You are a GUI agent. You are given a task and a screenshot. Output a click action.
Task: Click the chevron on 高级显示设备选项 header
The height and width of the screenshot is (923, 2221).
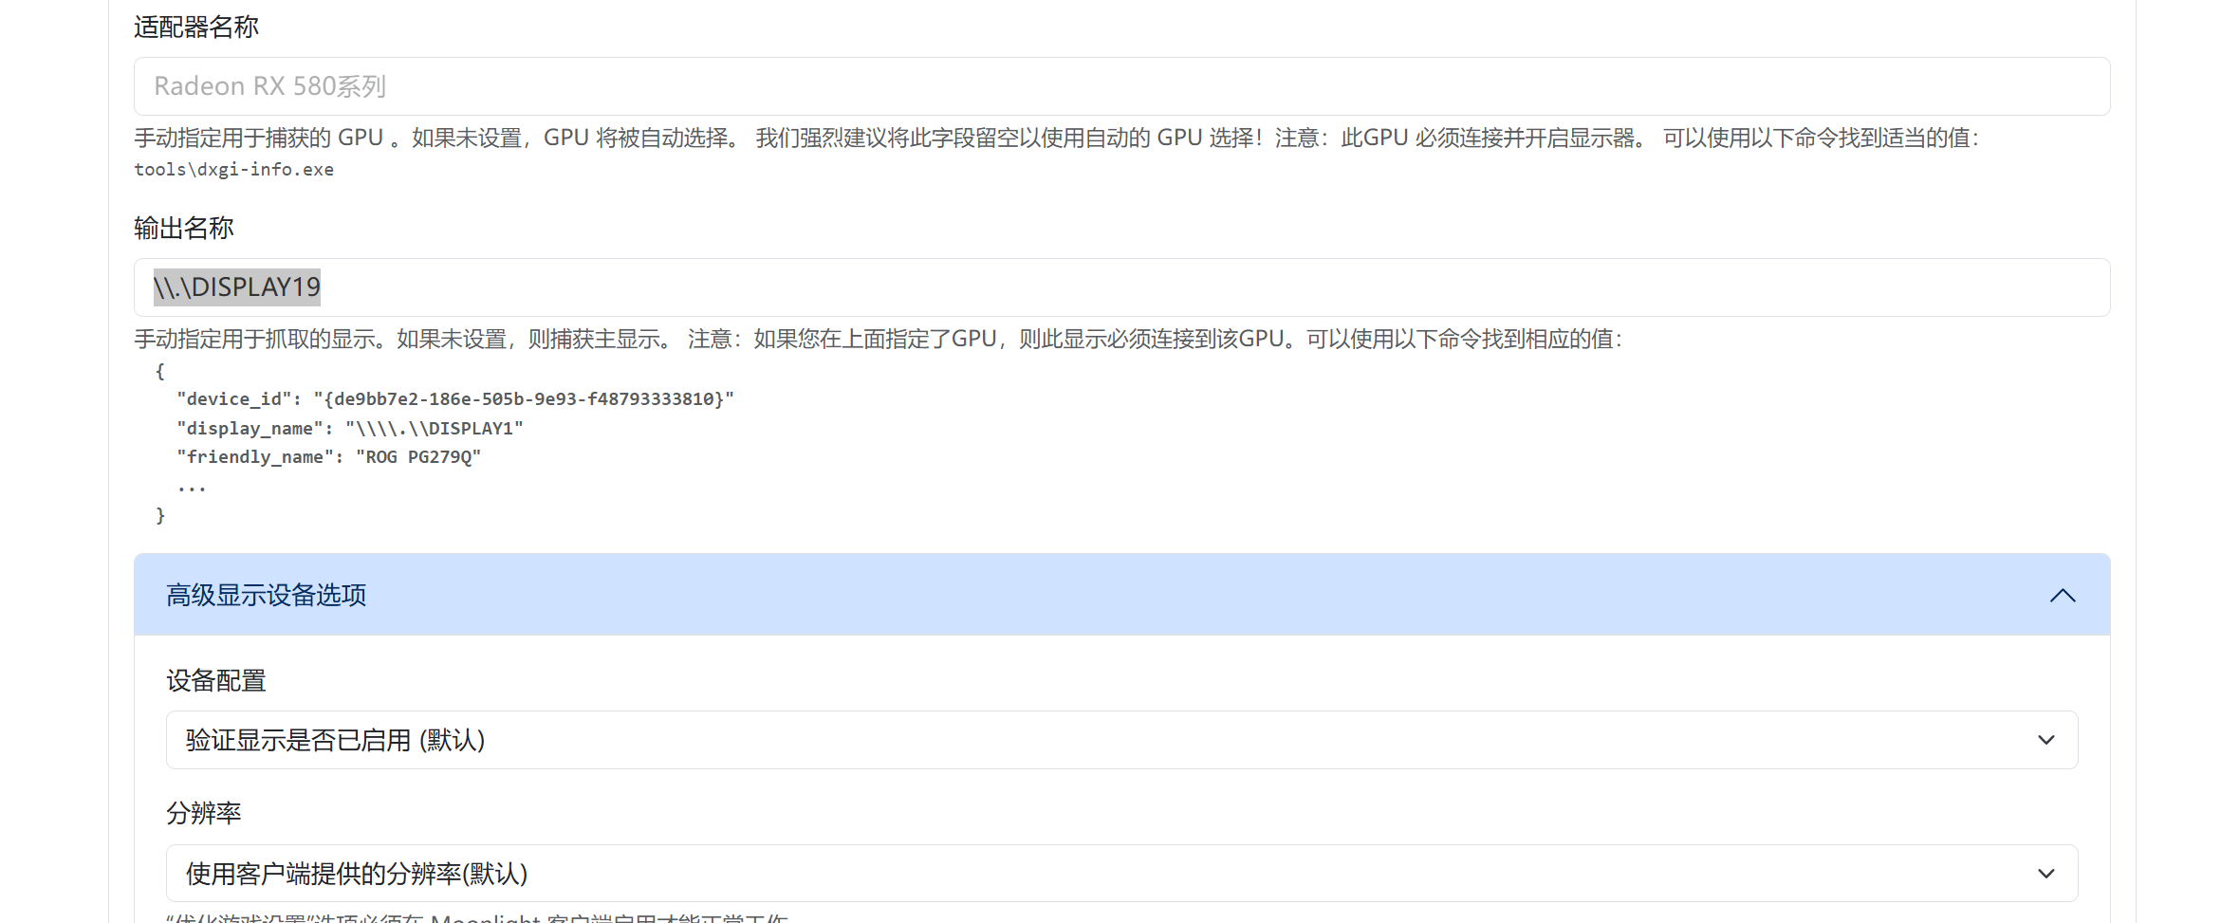(2063, 596)
